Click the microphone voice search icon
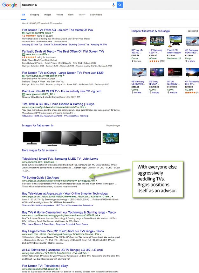 tap(113, 5)
